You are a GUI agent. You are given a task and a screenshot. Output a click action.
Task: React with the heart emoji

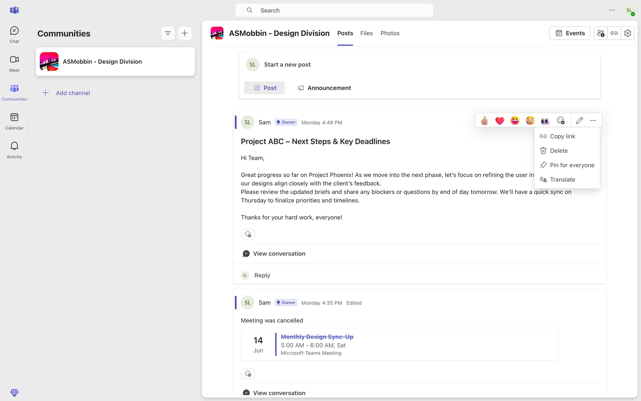[x=499, y=121]
